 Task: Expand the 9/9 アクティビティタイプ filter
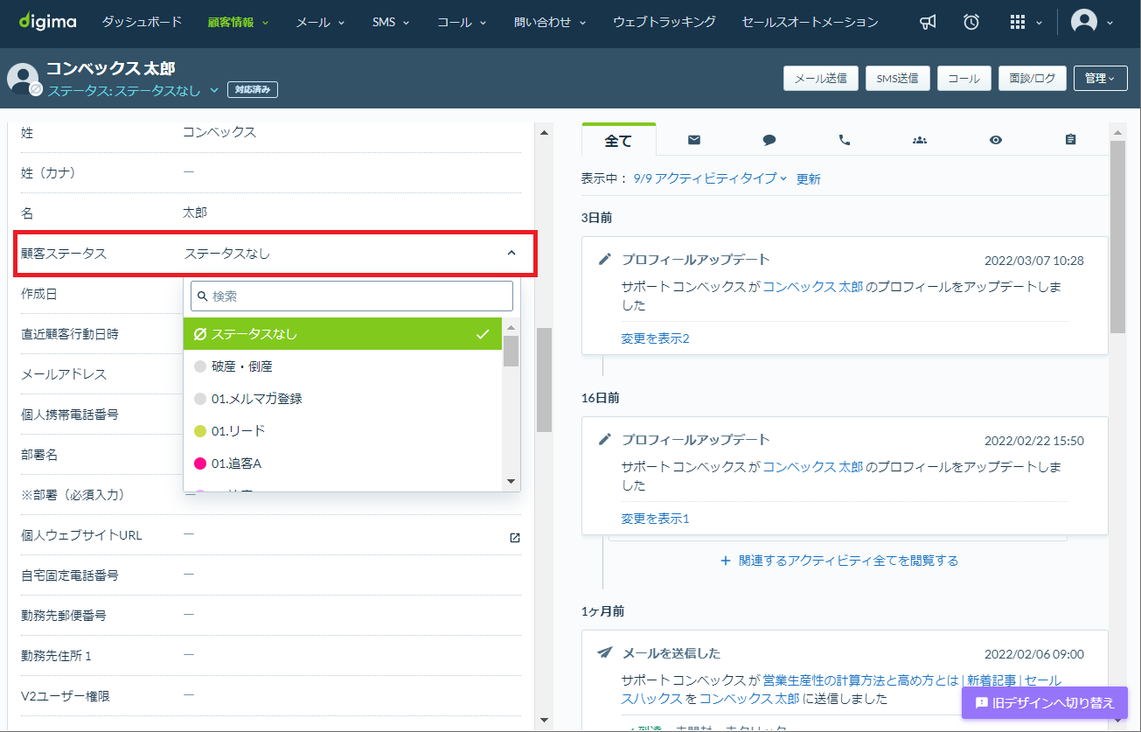pos(710,178)
